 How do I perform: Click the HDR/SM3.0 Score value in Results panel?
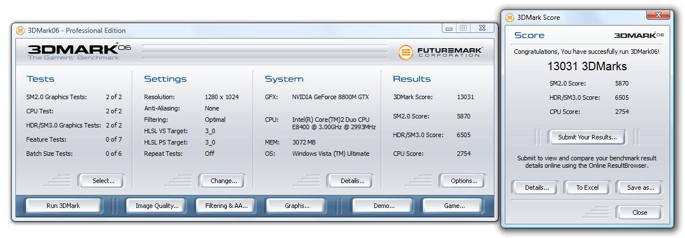(x=464, y=135)
